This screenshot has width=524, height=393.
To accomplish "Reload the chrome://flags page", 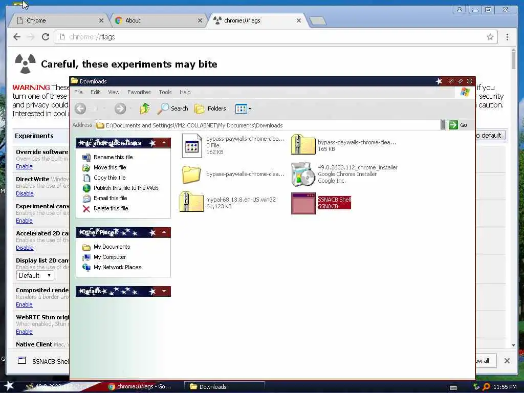I will click(46, 37).
